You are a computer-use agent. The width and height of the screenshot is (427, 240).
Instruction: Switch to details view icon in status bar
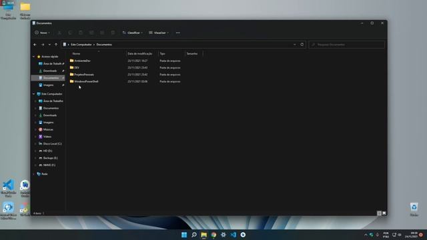[x=379, y=213]
